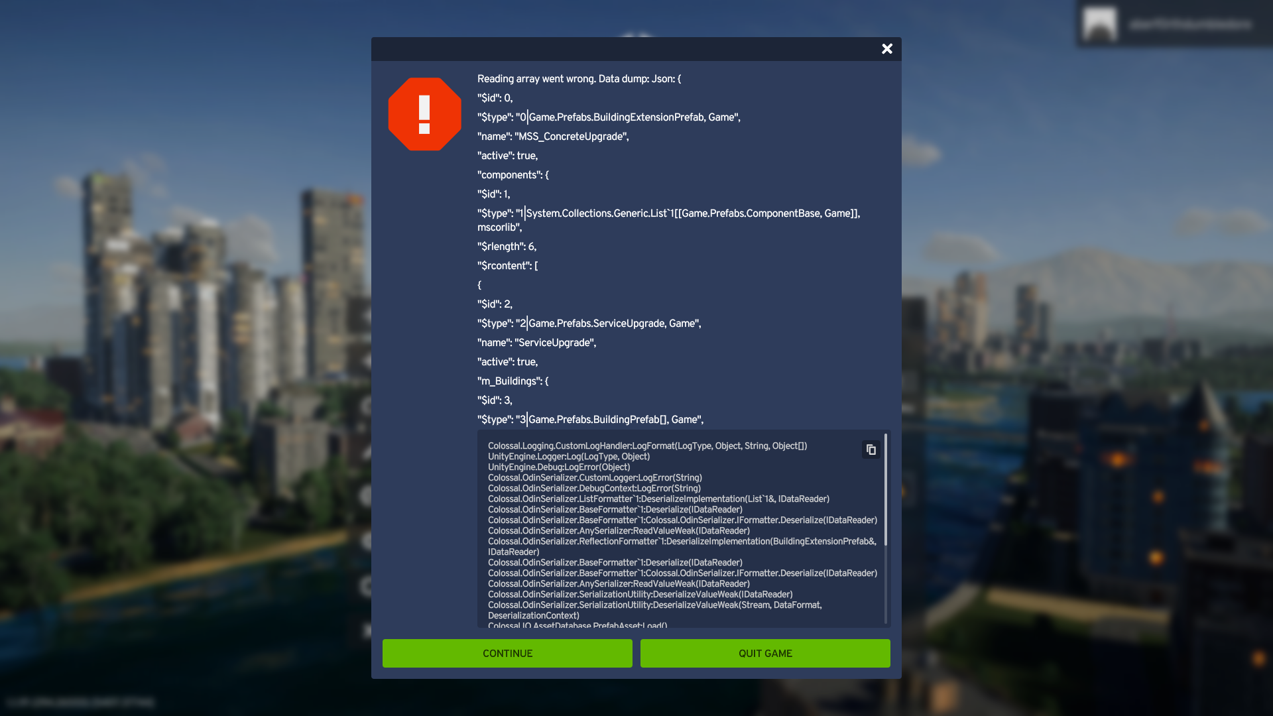Click the '$rlength: 6' line
1273x716 pixels.
[507, 247]
